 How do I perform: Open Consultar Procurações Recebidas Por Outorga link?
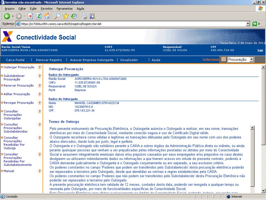pyautogui.click(x=14, y=143)
